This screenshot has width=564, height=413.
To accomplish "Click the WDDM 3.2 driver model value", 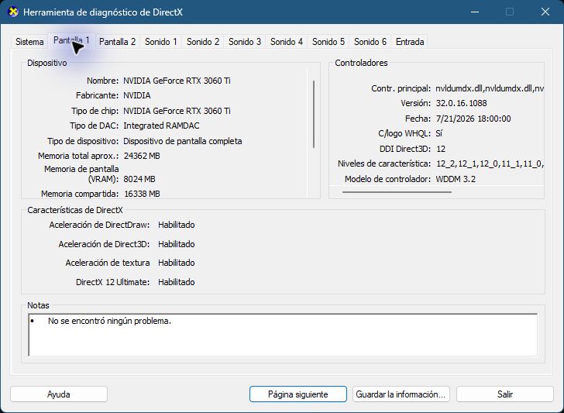I will point(456,179).
